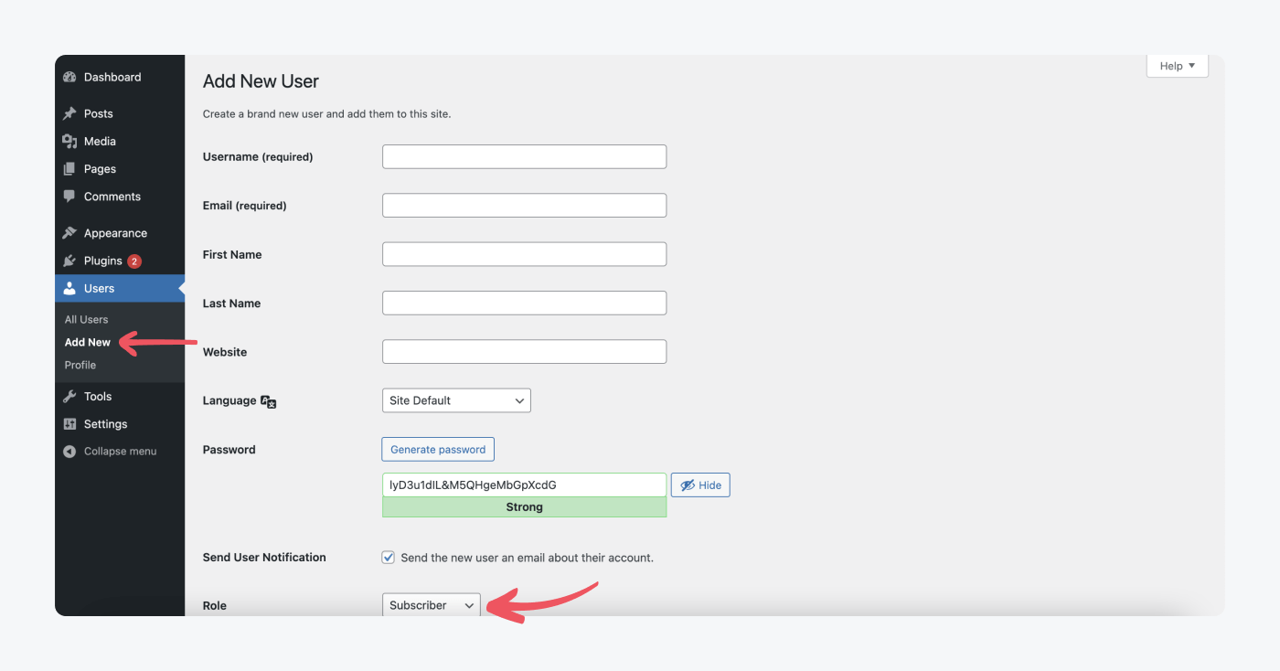This screenshot has width=1280, height=671.
Task: Open Media via its sidebar icon
Action: tap(71, 141)
